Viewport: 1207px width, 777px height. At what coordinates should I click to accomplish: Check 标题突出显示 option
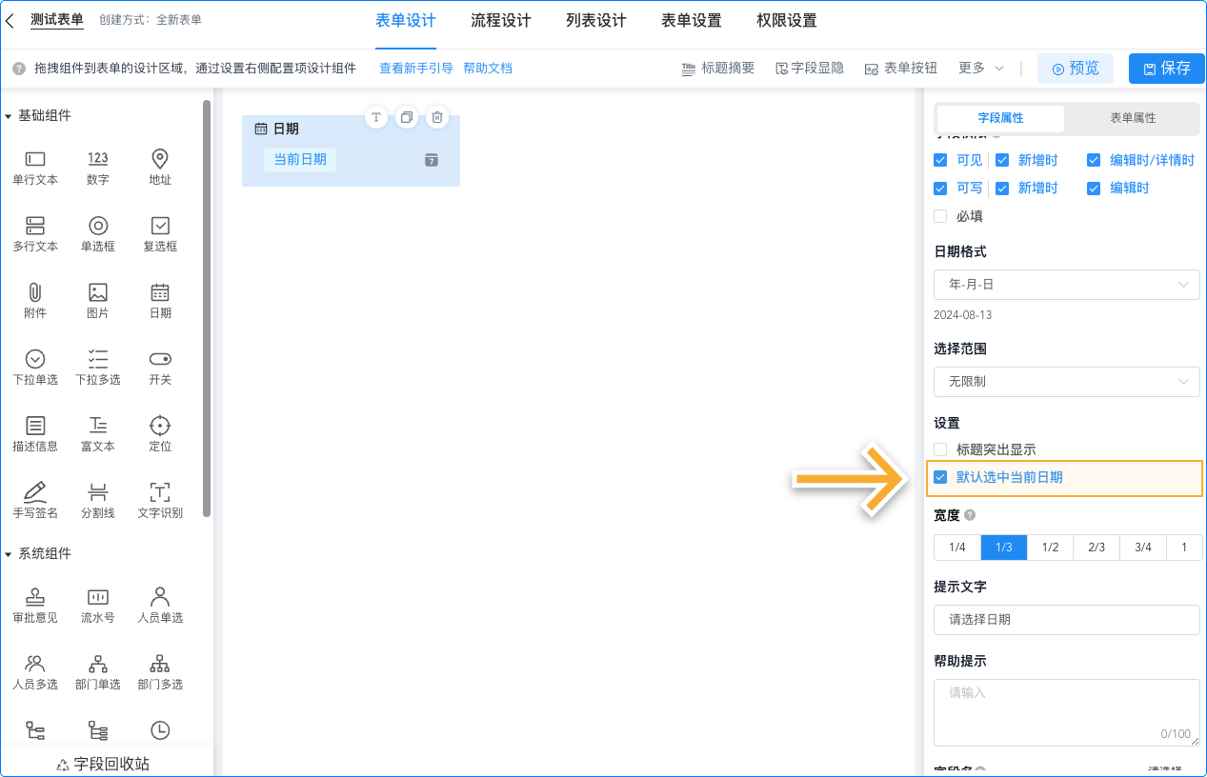pyautogui.click(x=940, y=448)
